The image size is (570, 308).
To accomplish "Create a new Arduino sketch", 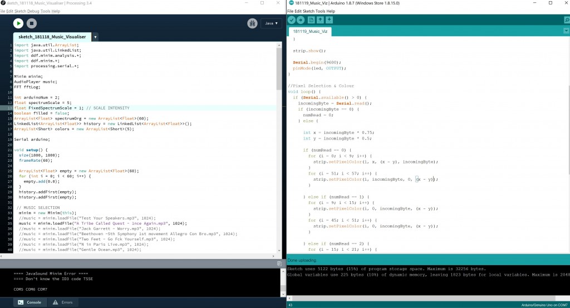I will [312, 20].
